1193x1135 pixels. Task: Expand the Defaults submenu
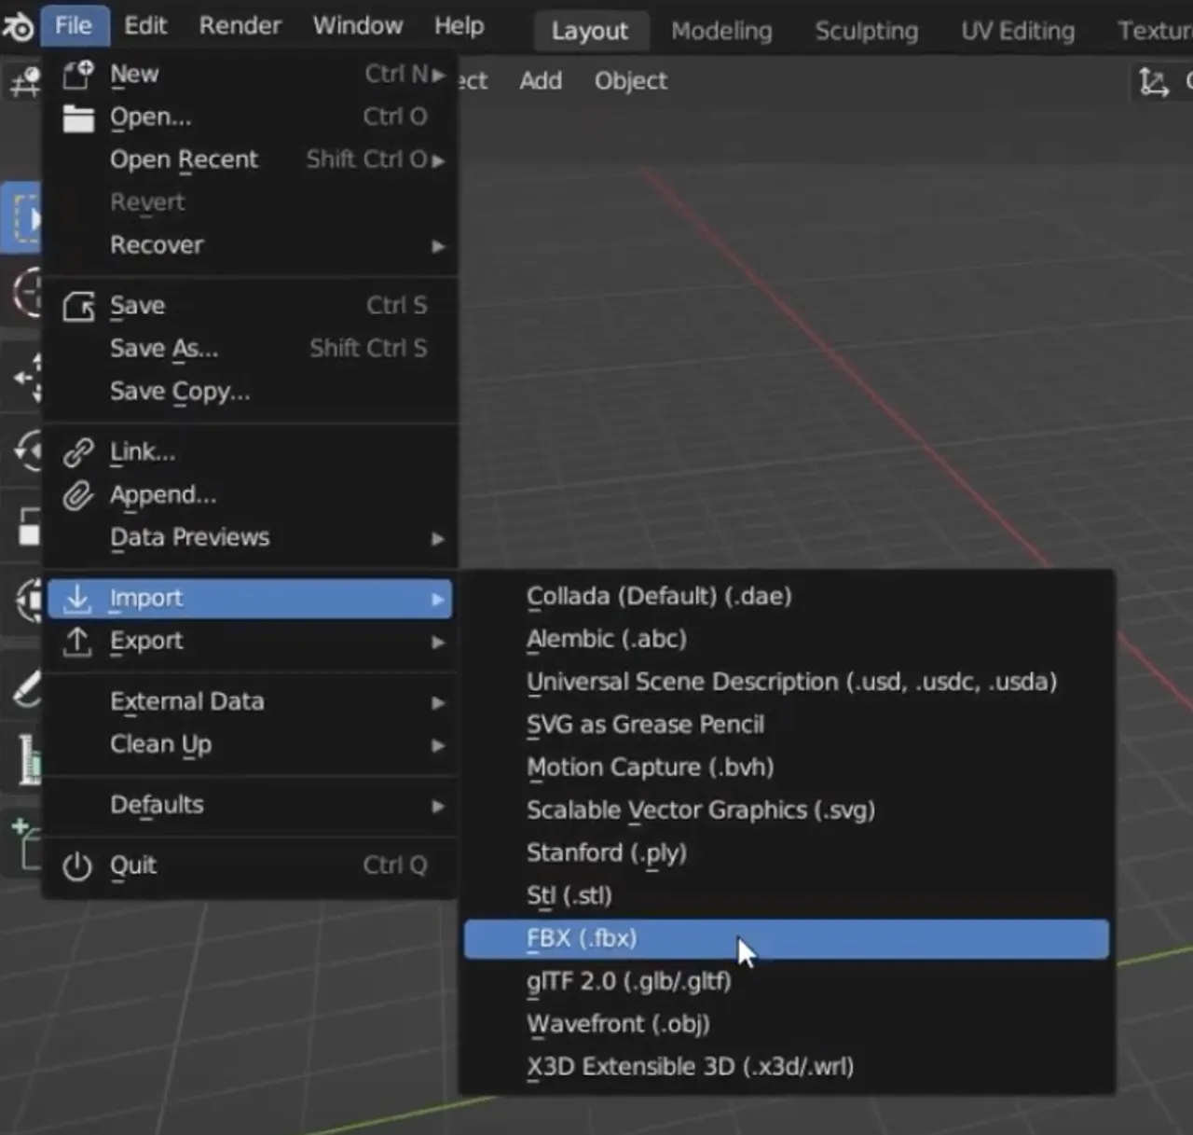(x=157, y=805)
